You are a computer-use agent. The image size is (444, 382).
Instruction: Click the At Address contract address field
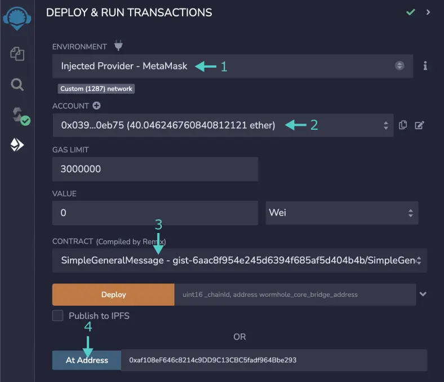[x=274, y=360]
